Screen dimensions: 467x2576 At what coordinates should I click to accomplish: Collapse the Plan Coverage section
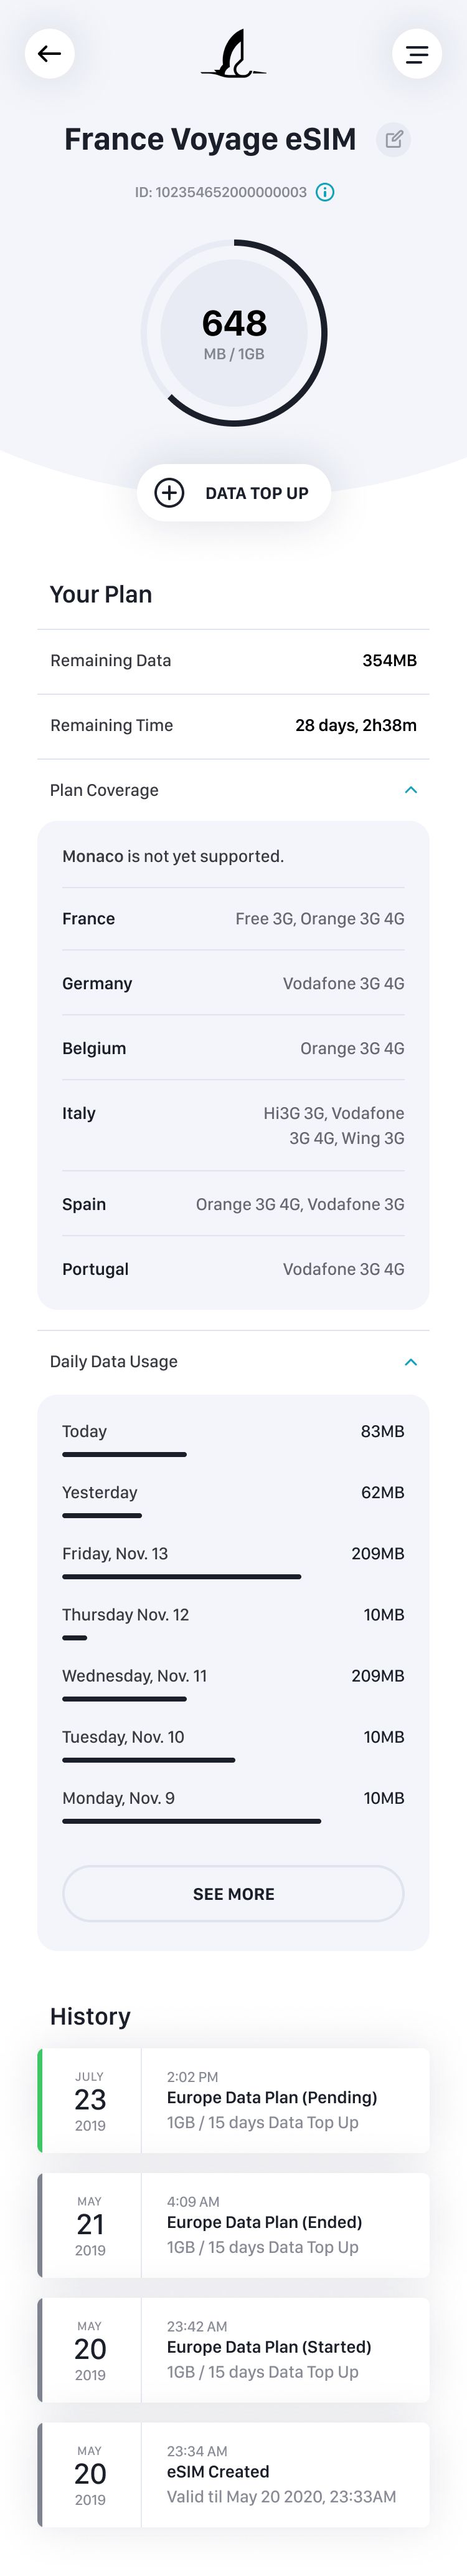[412, 790]
